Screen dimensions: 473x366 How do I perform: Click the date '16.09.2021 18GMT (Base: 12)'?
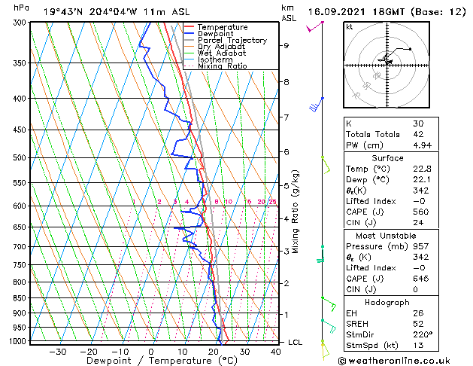click(x=387, y=12)
